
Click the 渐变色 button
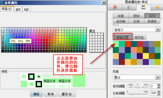click(139, 37)
